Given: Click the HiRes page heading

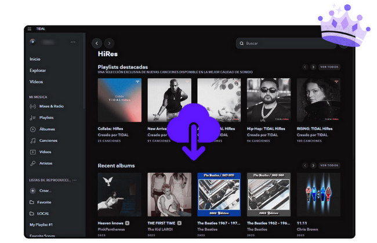Looking at the screenshot, I should coord(108,54).
